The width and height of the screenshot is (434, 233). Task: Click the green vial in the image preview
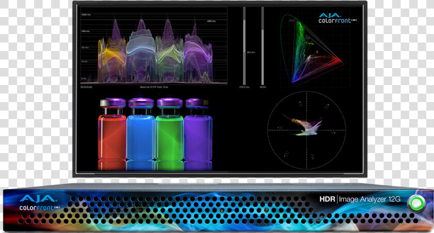169,129
